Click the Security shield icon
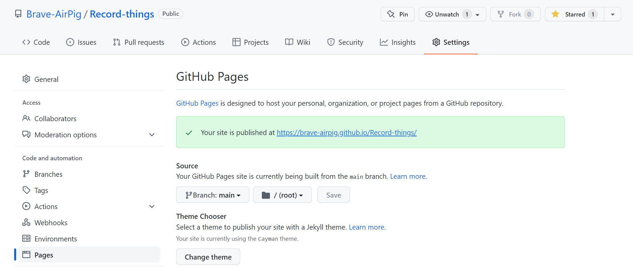This screenshot has width=633, height=271. tap(331, 42)
